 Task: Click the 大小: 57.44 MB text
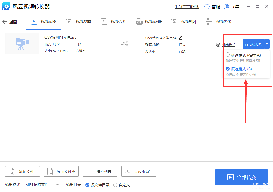(x=56, y=51)
